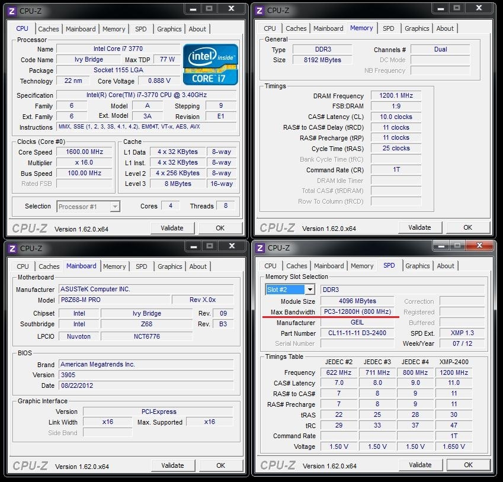
Task: Open About tab in the CPU window
Action: (x=197, y=29)
